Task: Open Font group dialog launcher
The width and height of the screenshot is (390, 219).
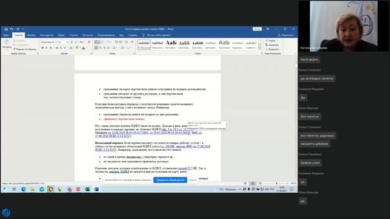Action: pyautogui.click(x=91, y=54)
